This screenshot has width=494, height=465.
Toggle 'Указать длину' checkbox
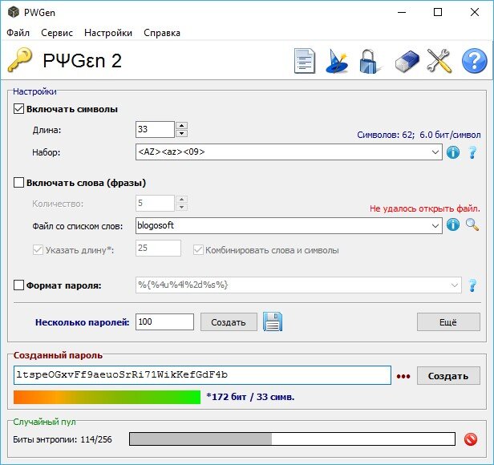pyautogui.click(x=38, y=250)
